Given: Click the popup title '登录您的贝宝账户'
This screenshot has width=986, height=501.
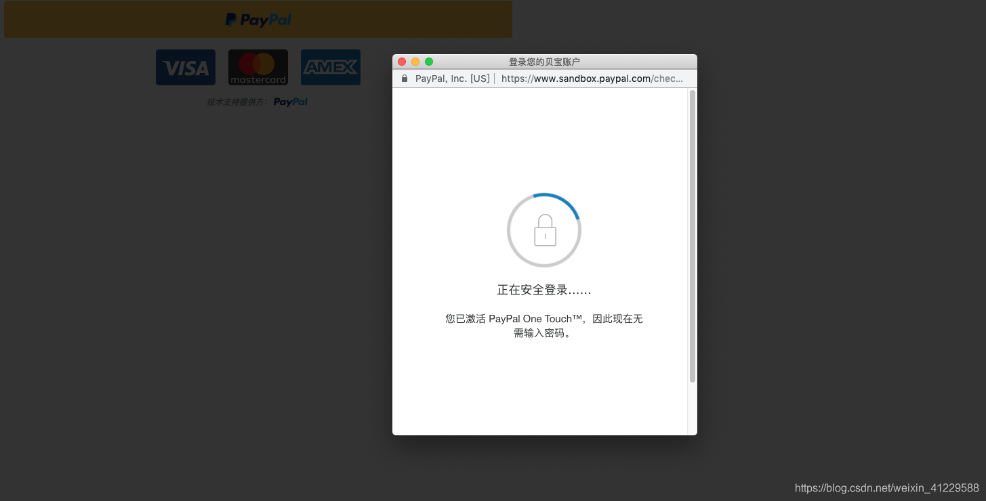Looking at the screenshot, I should pyautogui.click(x=544, y=62).
